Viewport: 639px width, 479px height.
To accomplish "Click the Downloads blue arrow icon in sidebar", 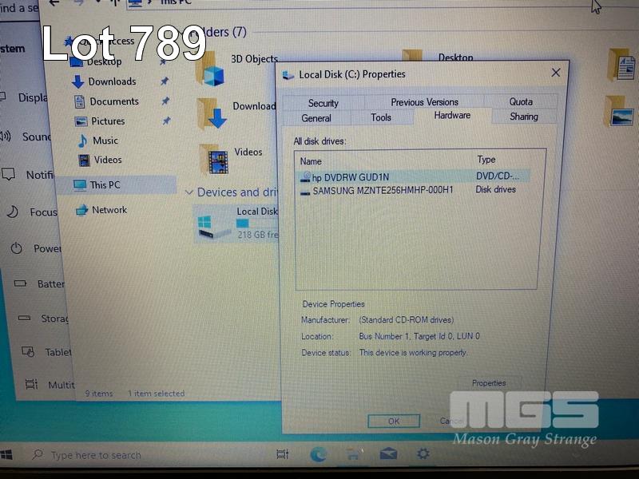I will [77, 82].
